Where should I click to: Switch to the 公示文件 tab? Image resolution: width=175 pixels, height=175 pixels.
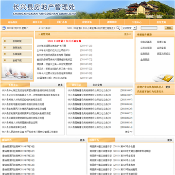pos(97,85)
